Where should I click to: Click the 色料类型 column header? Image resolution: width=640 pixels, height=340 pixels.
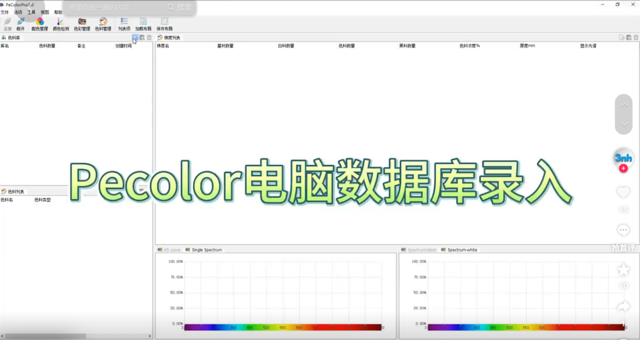click(42, 200)
